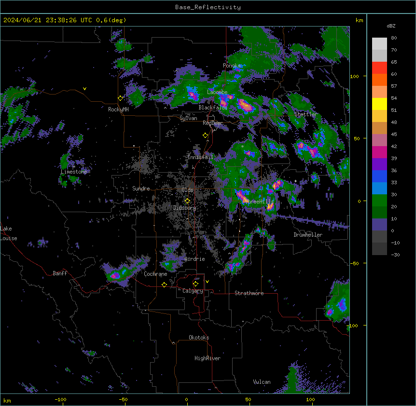This screenshot has height=406, width=416.
Task: Select the purple 36-39 dBZ legend swatch
Action: click(379, 164)
